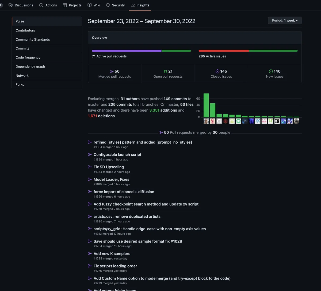Screen dimensions: 321x291
Task: Open 'force import of cloned k-diffusion' pull request
Action: pyautogui.click(x=124, y=192)
